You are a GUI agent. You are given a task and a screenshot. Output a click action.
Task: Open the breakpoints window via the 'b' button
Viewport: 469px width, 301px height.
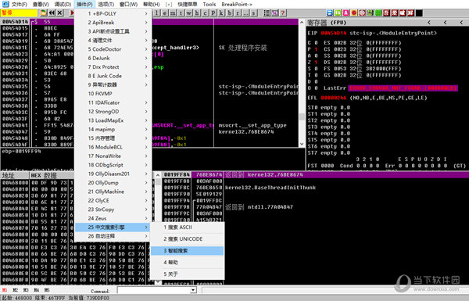(230, 13)
